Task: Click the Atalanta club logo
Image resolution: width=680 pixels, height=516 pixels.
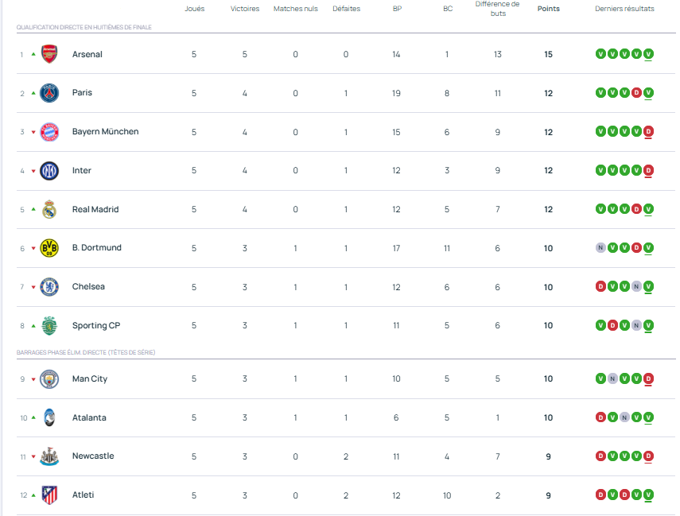Action: 49,418
